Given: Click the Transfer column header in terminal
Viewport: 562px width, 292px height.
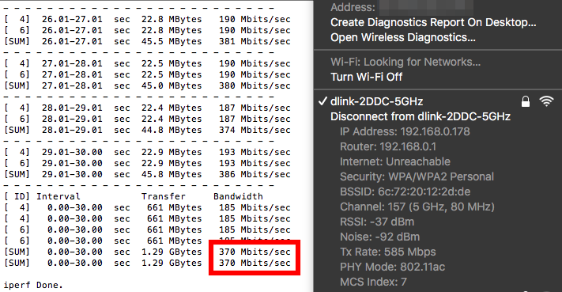Looking at the screenshot, I should click(163, 196).
